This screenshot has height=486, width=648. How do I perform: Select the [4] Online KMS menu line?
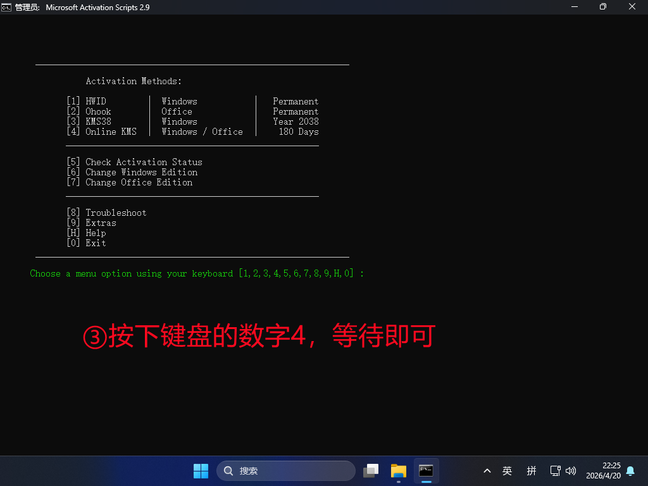coord(101,132)
